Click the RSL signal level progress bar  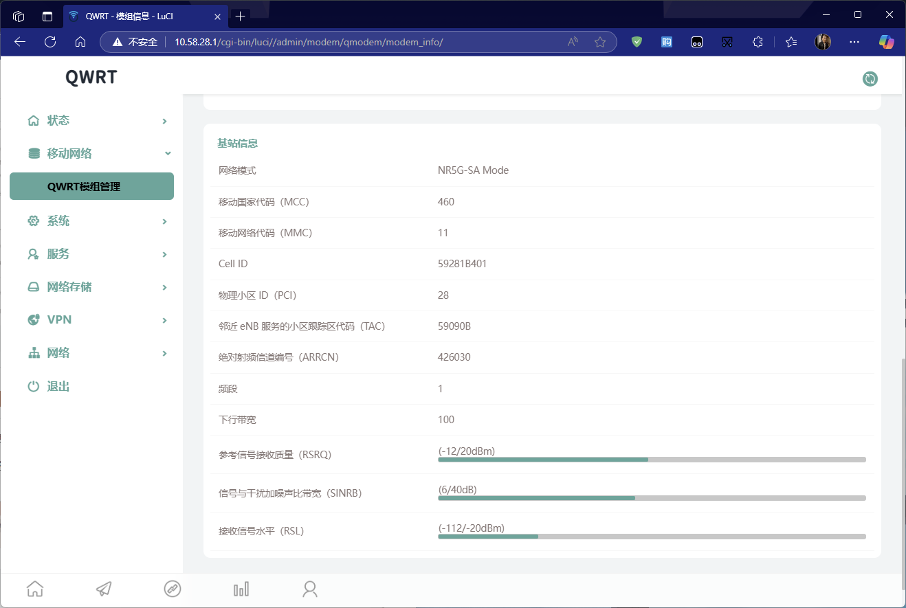tap(652, 536)
